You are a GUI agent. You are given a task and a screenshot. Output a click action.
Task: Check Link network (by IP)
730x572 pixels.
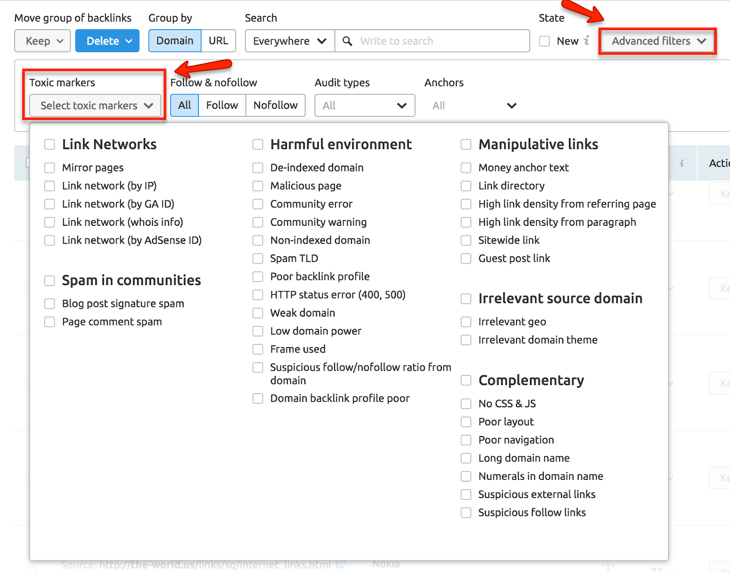(x=50, y=186)
